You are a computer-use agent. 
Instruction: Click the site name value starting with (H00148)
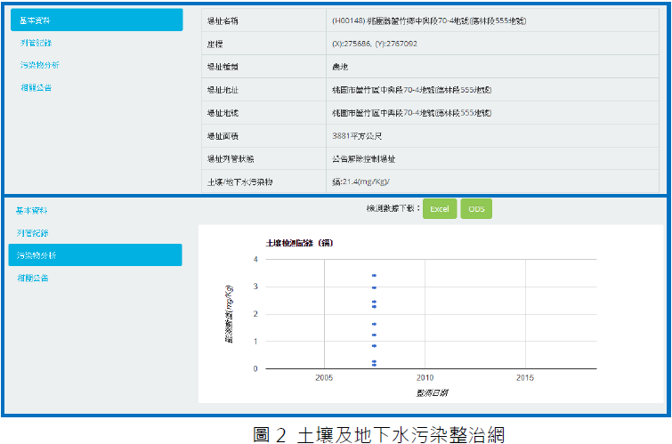coord(428,20)
